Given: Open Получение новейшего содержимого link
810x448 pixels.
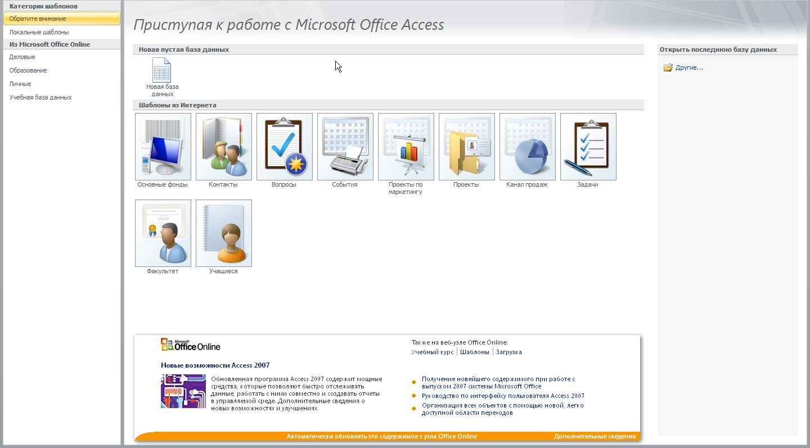Looking at the screenshot, I should coord(498,383).
